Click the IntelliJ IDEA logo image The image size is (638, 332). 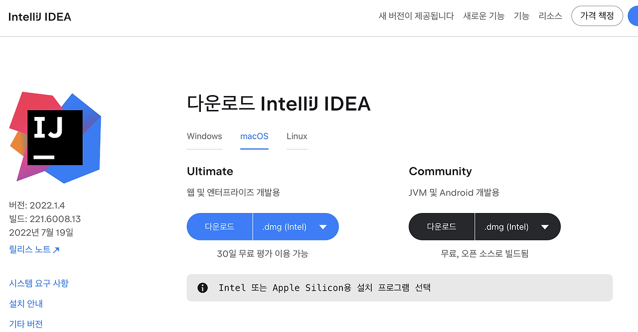54,137
